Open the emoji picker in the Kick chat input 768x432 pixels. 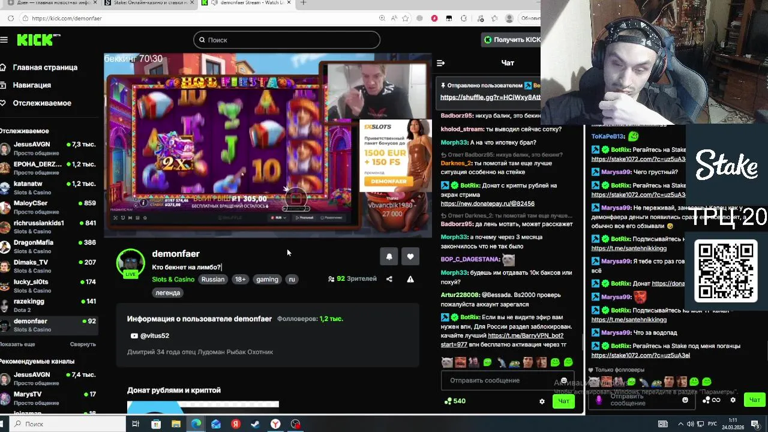[x=563, y=380]
